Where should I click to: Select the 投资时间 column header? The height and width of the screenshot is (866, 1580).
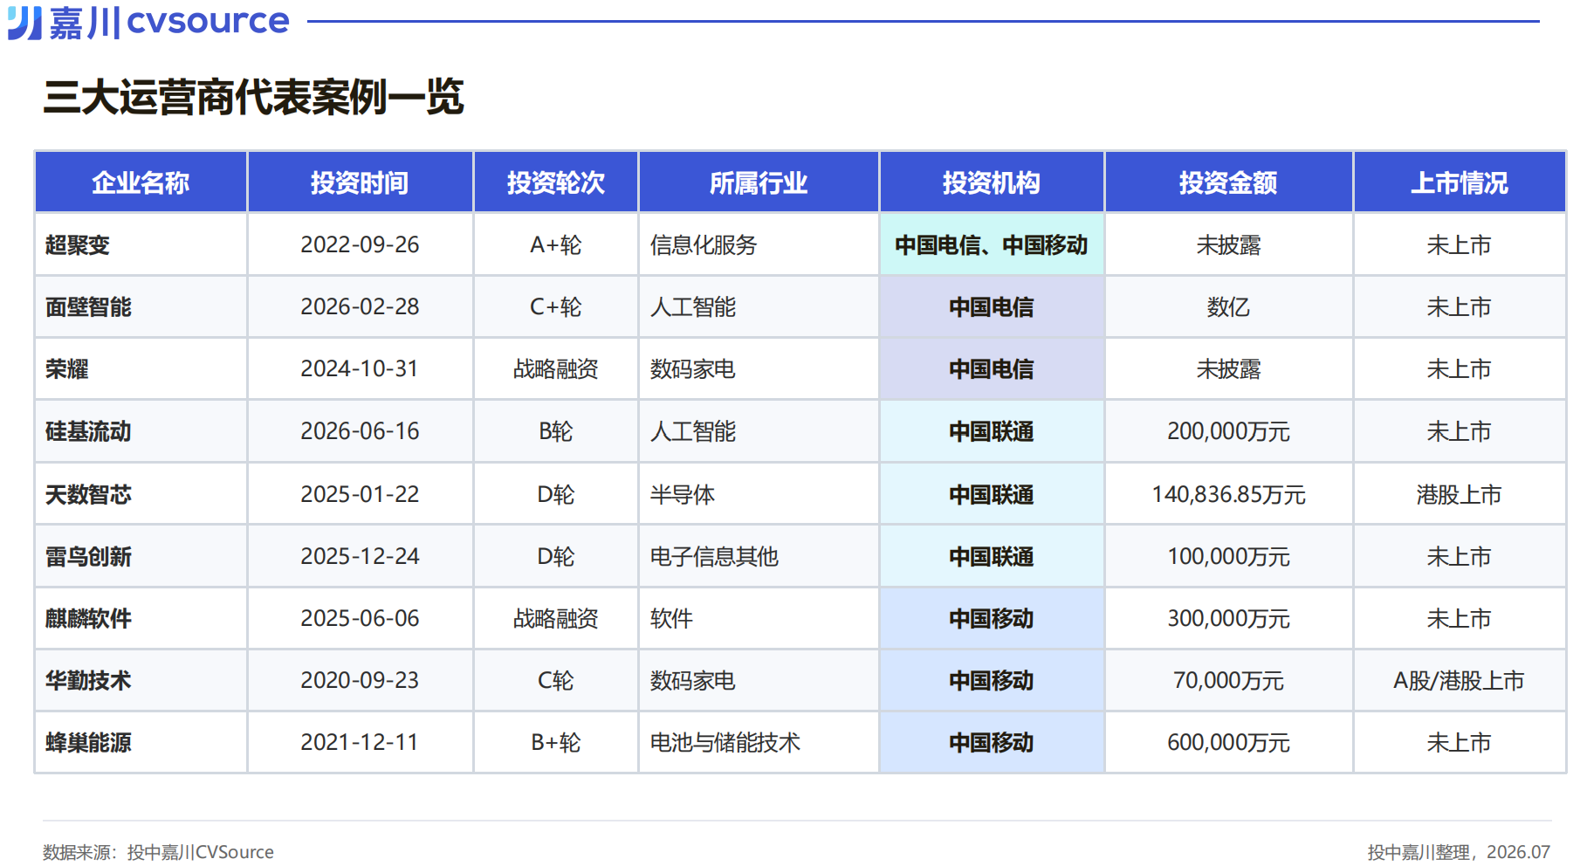tap(360, 182)
